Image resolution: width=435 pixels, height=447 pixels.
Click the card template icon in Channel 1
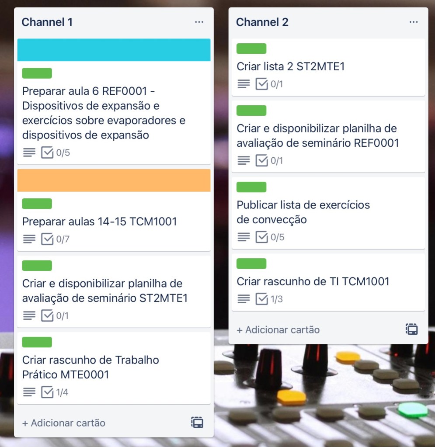coord(197,423)
